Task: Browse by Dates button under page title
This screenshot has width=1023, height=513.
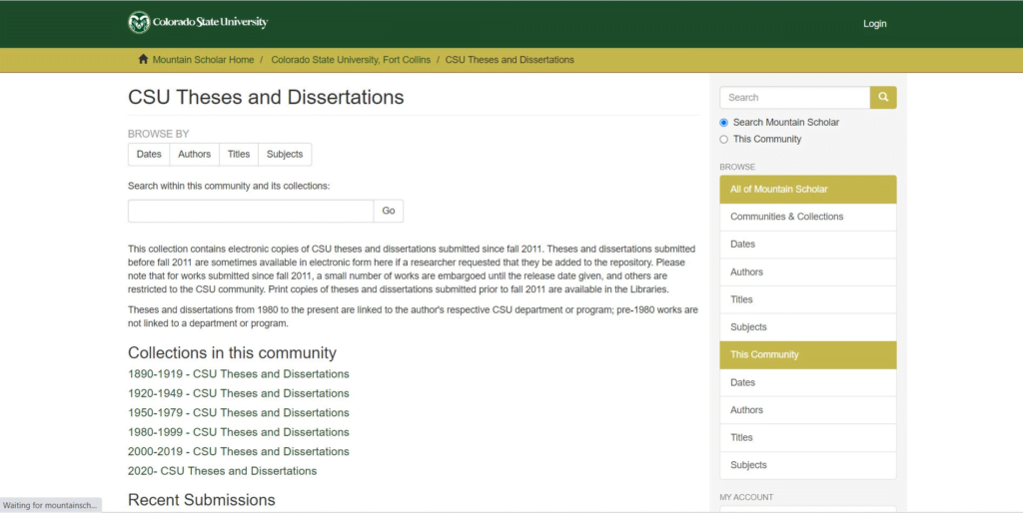Action: coord(149,155)
